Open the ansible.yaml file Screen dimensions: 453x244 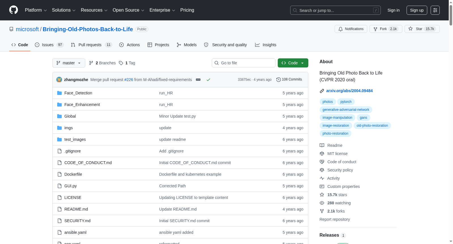click(x=75, y=232)
